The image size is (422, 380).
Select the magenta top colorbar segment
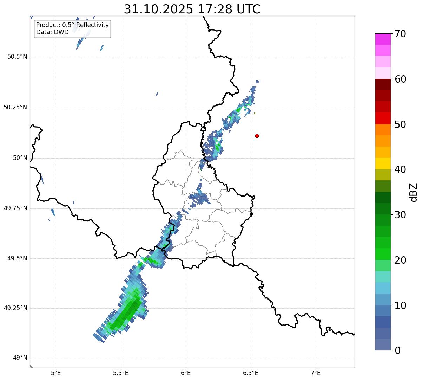point(383,39)
